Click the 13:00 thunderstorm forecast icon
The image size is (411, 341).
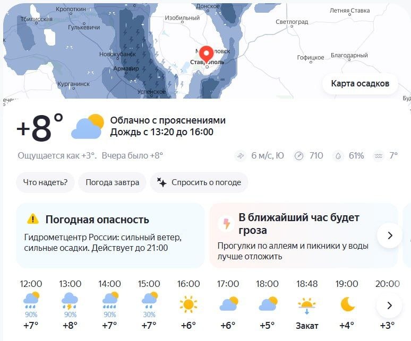coord(70,301)
